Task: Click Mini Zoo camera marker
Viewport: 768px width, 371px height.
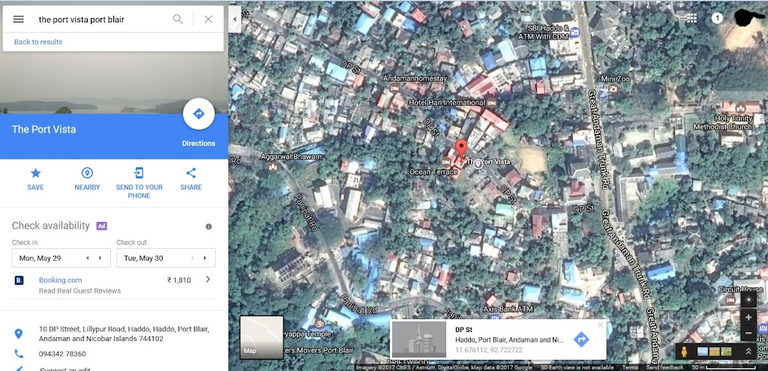Action: pos(613,89)
